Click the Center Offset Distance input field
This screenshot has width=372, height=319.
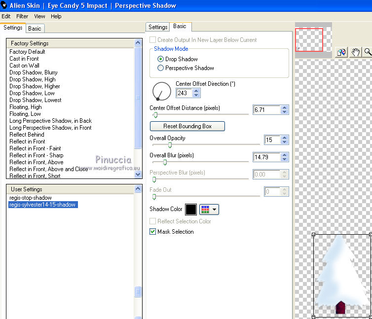(x=267, y=110)
